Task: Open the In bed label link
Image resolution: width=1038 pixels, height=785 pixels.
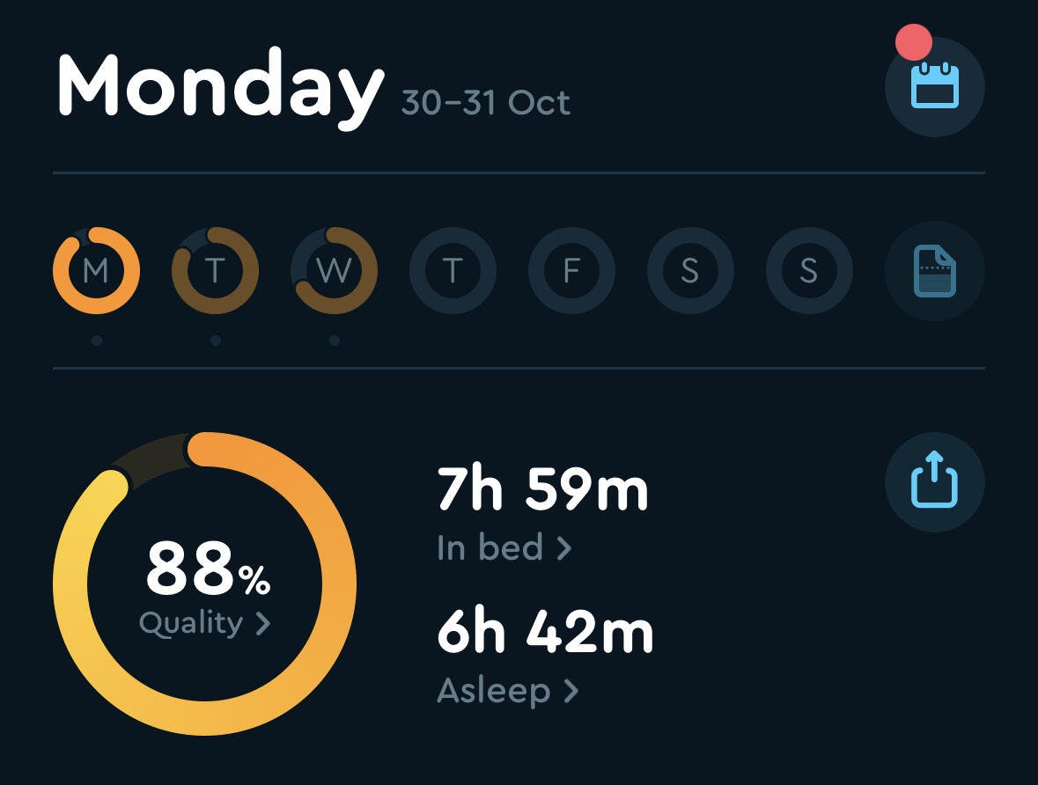Action: (490, 548)
